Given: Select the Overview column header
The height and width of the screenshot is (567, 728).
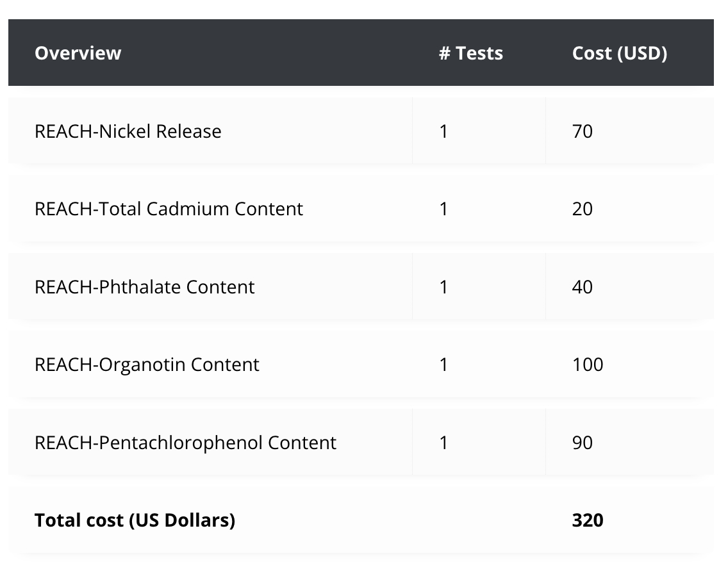Looking at the screenshot, I should [x=78, y=53].
